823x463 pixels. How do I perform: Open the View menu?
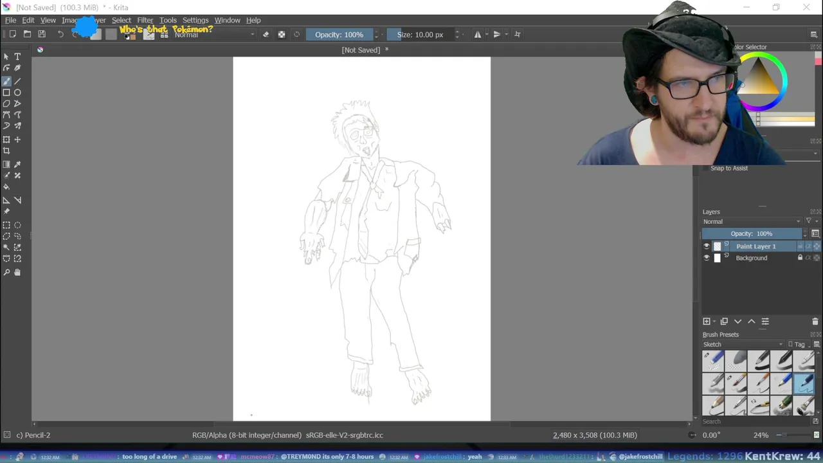point(48,20)
